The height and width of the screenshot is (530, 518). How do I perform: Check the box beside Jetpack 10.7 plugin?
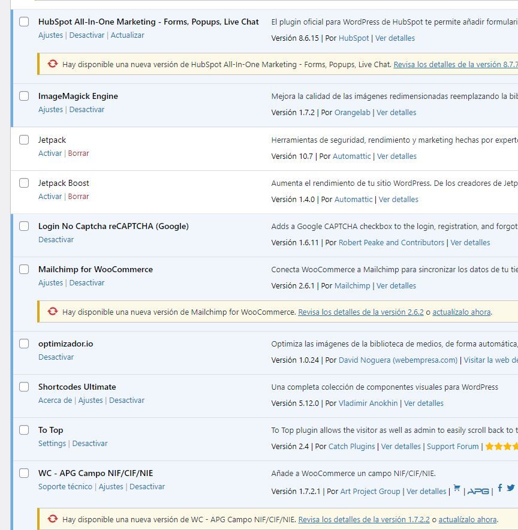coord(24,140)
